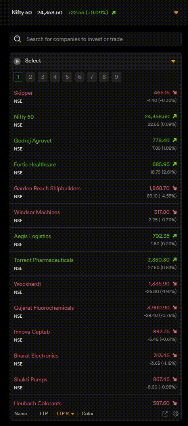Open watchlist settings gear icon
Image resolution: width=188 pixels, height=426 pixels.
pyautogui.click(x=176, y=414)
